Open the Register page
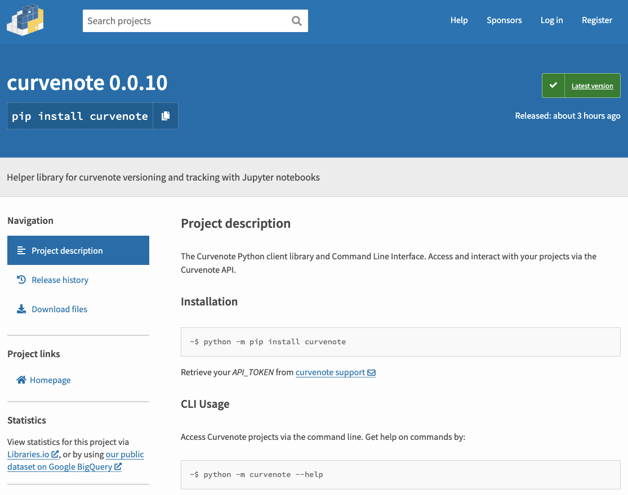 click(597, 20)
